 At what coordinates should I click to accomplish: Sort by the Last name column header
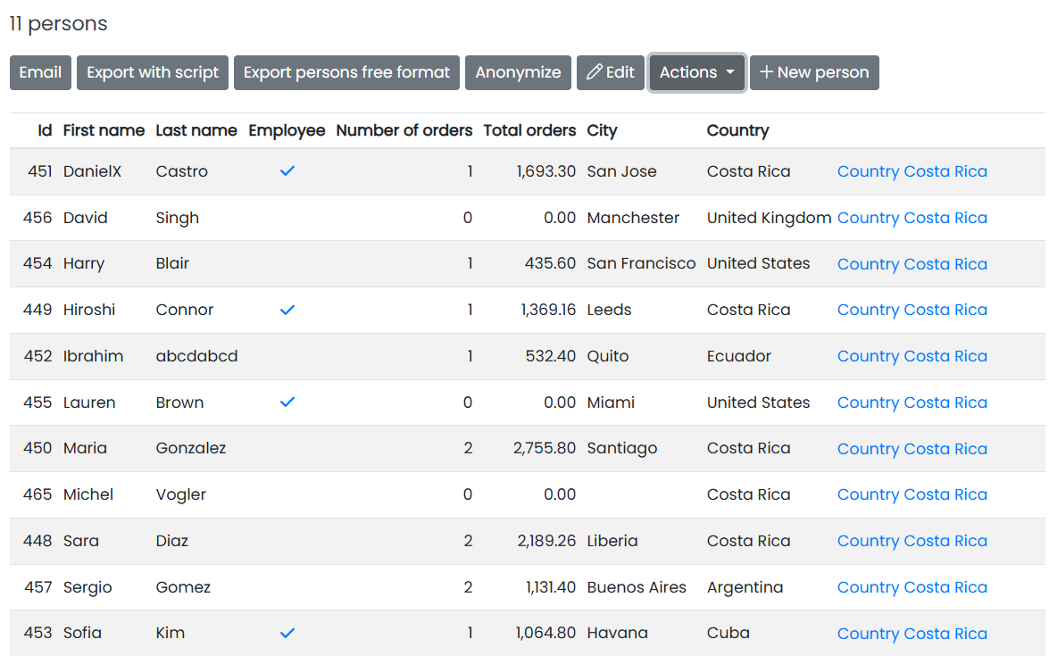point(196,130)
